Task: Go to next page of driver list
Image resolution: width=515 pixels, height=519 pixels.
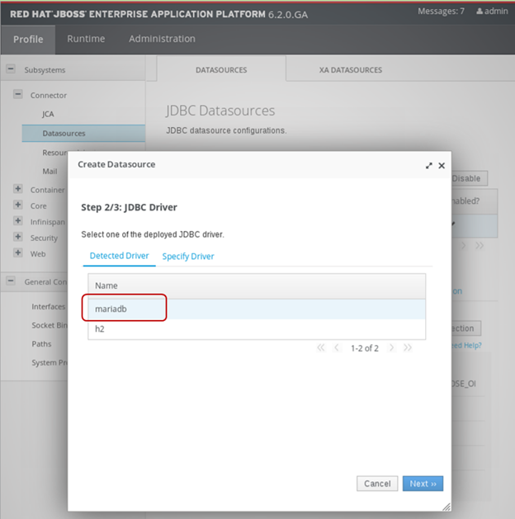Action: tap(392, 348)
